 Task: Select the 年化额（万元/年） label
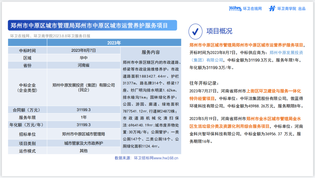27,125
